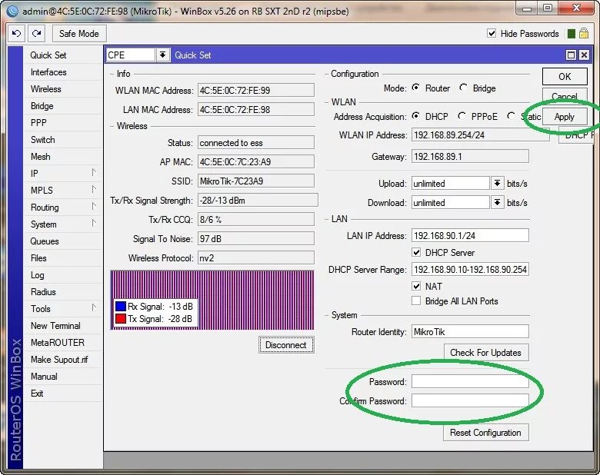The height and width of the screenshot is (475, 600).
Task: Click the DHCP Server Range field
Action: coord(470,269)
